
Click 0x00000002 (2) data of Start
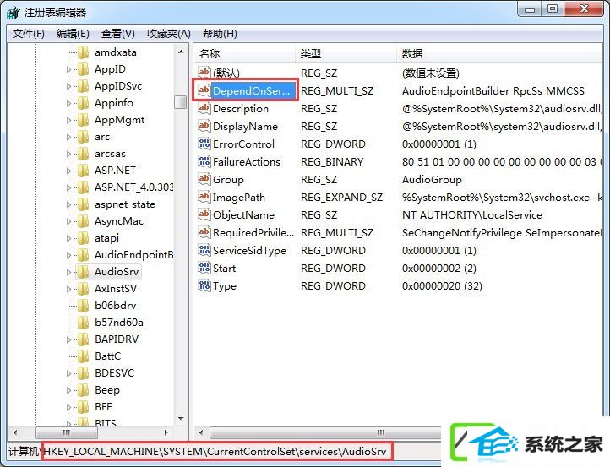coord(439,269)
